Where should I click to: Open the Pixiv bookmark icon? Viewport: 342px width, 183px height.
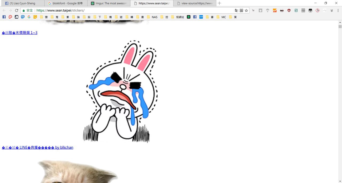[x=10, y=17]
